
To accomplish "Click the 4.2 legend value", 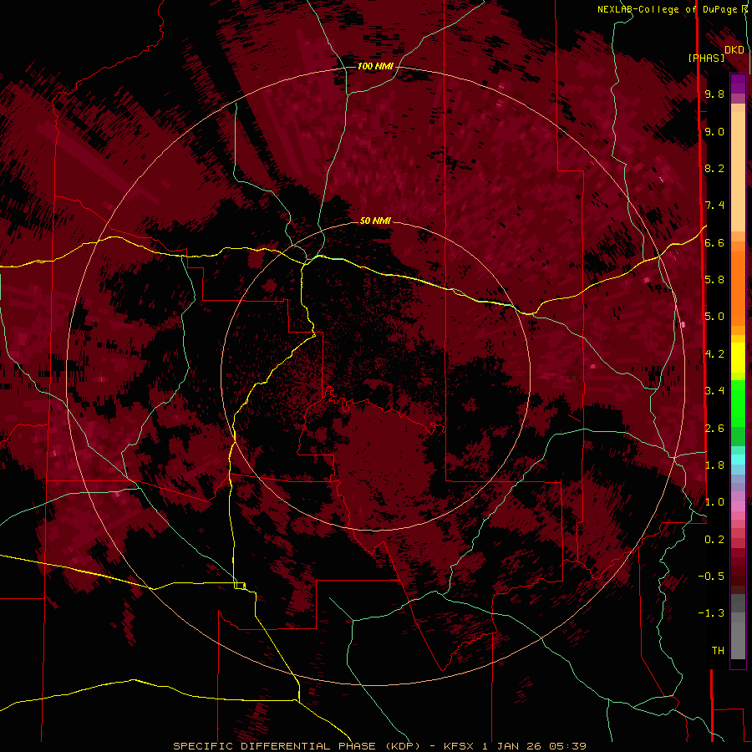I will [714, 354].
